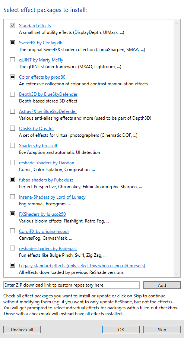This screenshot has height=338, width=184.
Task: Toggle the SweetFX by CeeJay.dk checkbox
Action: pyautogui.click(x=13, y=43)
